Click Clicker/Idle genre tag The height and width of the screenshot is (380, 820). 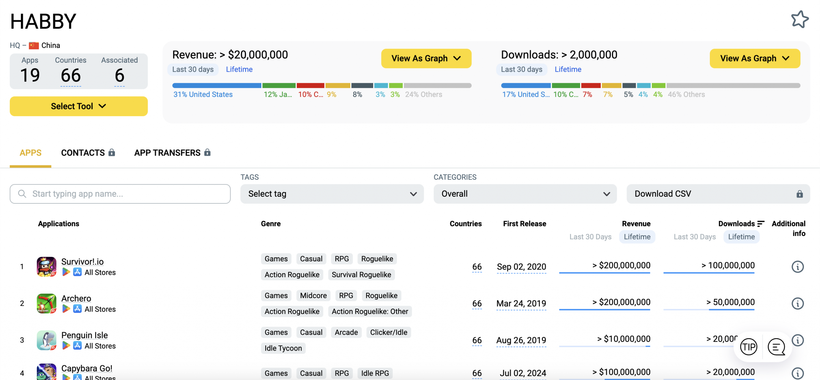pos(389,332)
